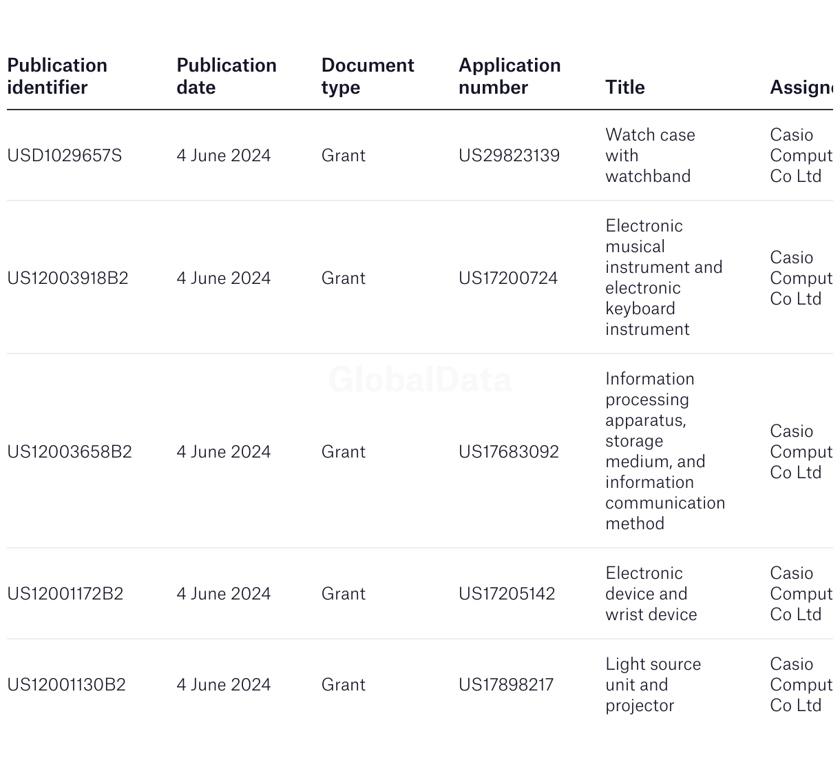
Task: Click application number US17200724
Action: [x=508, y=278]
